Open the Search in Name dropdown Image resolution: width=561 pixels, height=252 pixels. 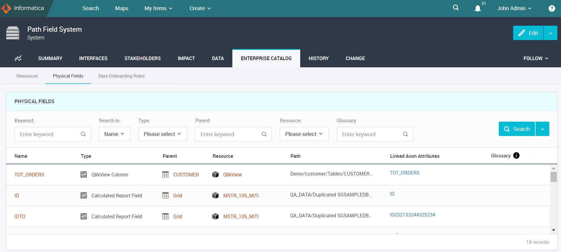(115, 134)
